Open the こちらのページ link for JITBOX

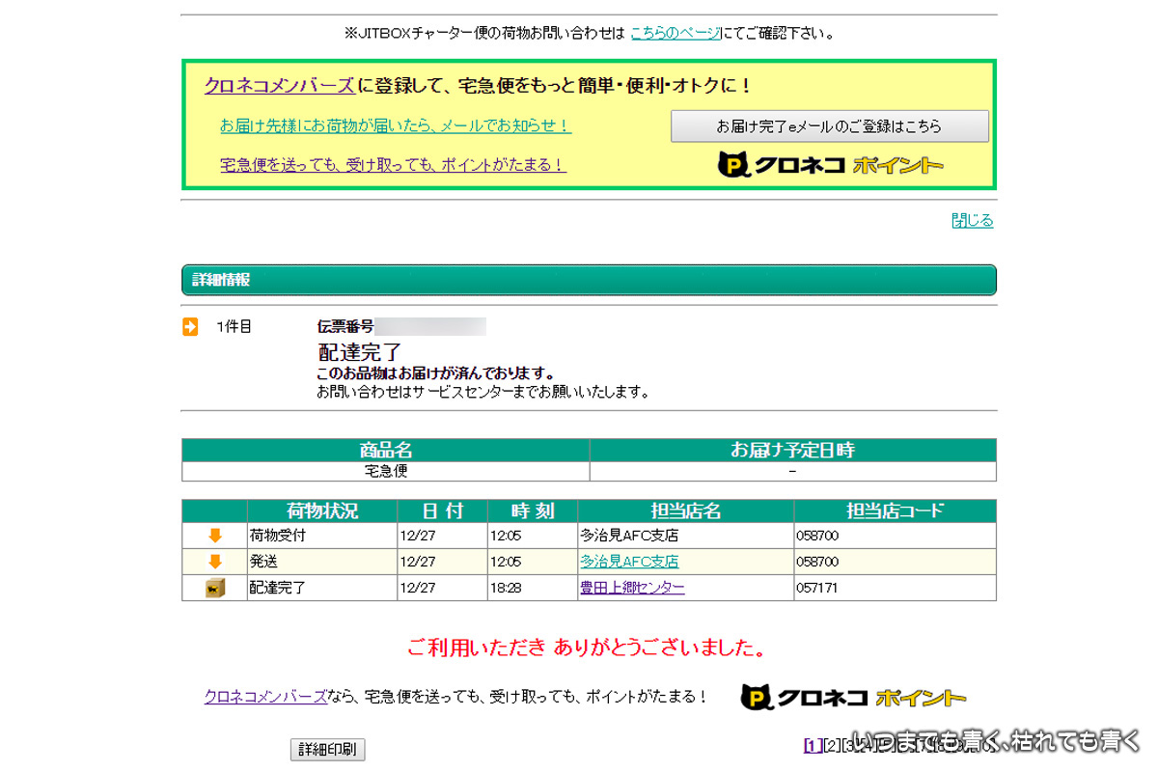click(675, 33)
